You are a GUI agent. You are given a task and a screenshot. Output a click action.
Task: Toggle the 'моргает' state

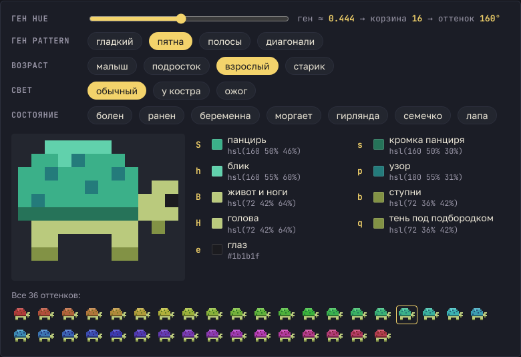pyautogui.click(x=294, y=116)
